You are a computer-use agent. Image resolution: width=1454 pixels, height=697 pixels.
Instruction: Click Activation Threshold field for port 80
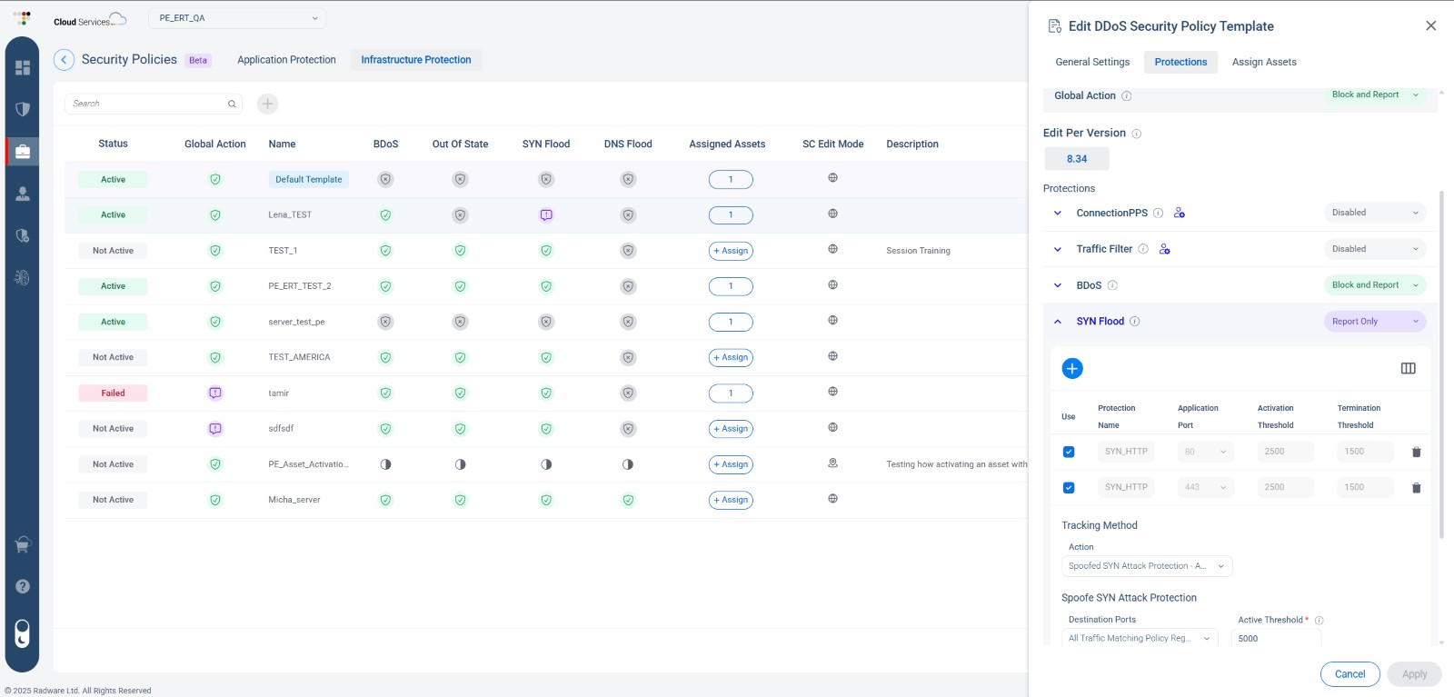[x=1285, y=452]
